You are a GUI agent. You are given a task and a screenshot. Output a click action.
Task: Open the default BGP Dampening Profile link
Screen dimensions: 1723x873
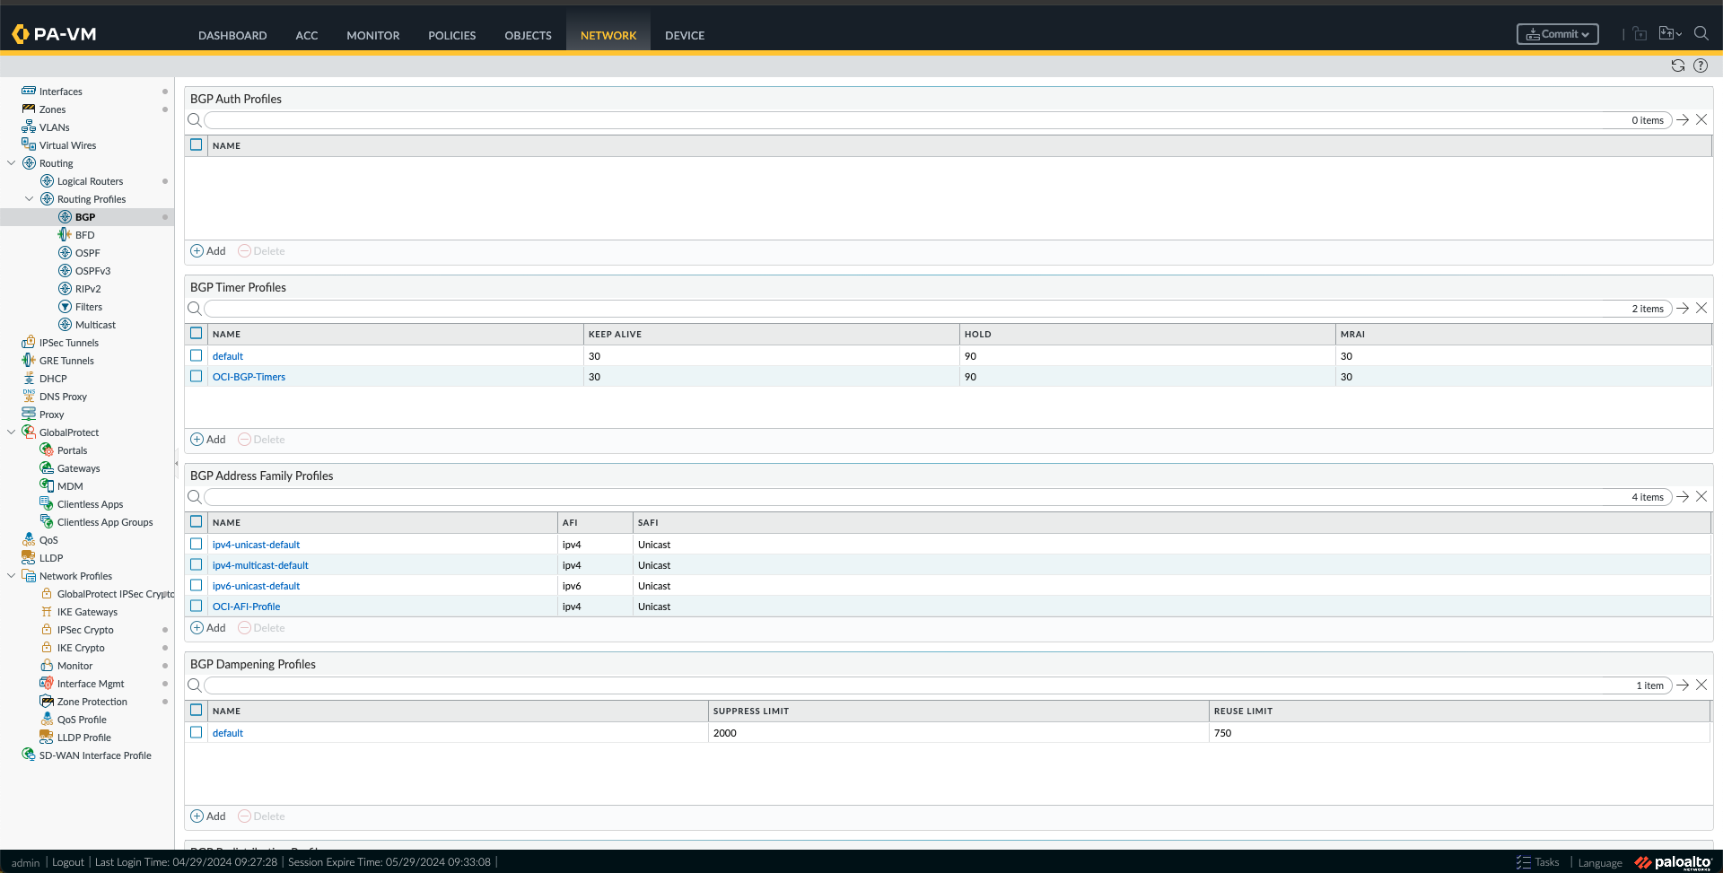tap(228, 732)
